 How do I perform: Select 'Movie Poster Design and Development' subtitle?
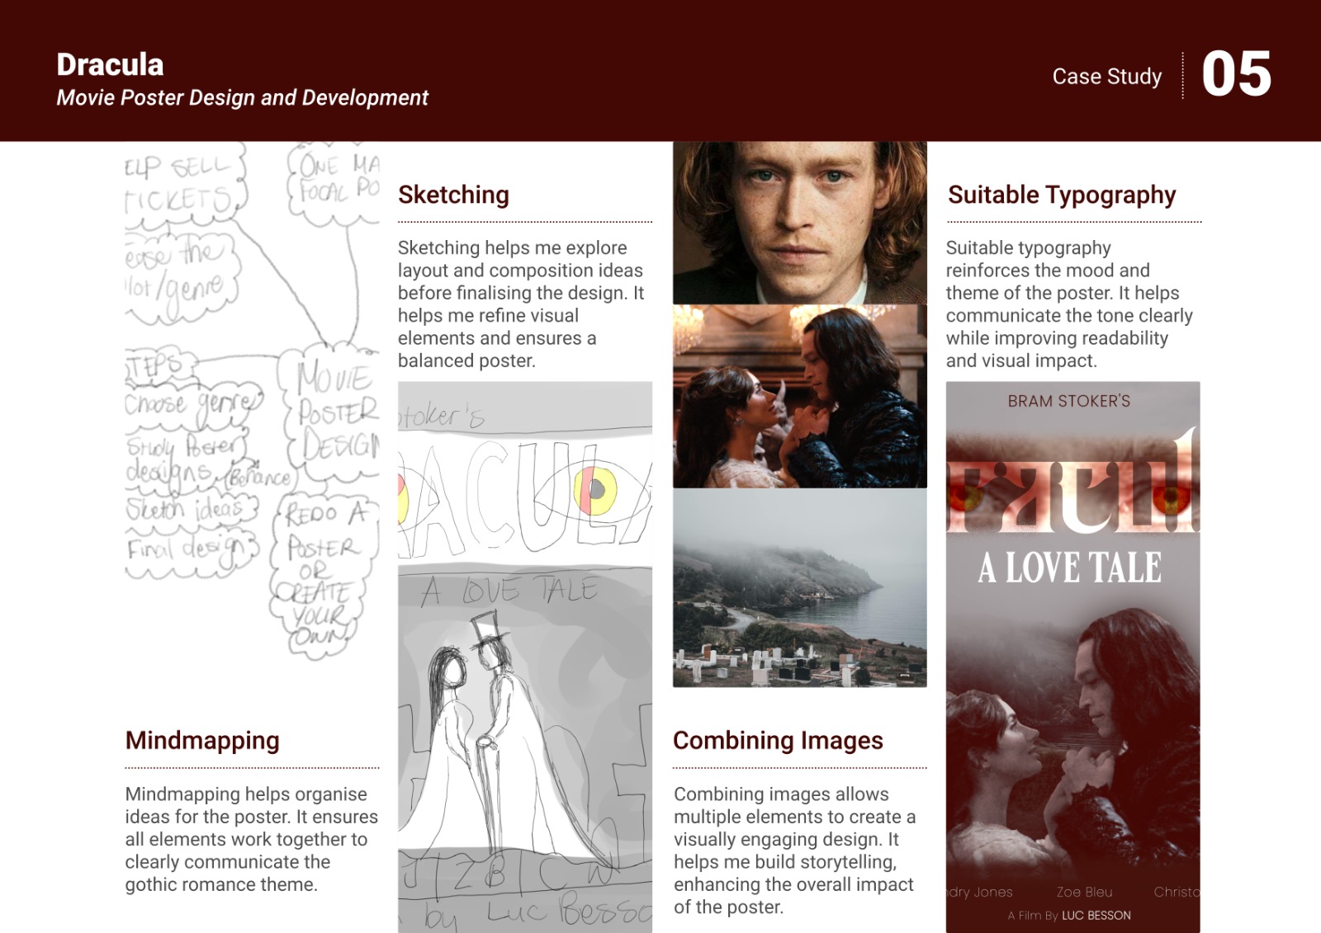click(x=242, y=97)
